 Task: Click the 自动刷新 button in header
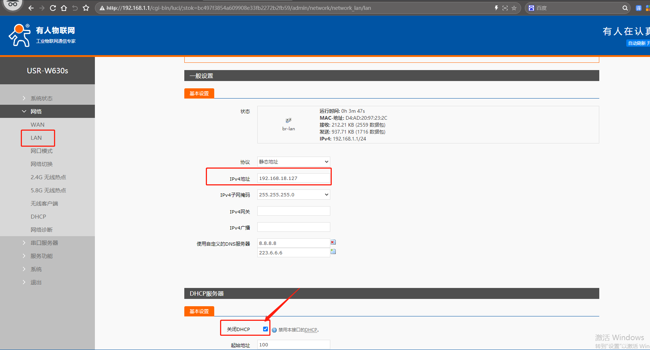pyautogui.click(x=638, y=43)
